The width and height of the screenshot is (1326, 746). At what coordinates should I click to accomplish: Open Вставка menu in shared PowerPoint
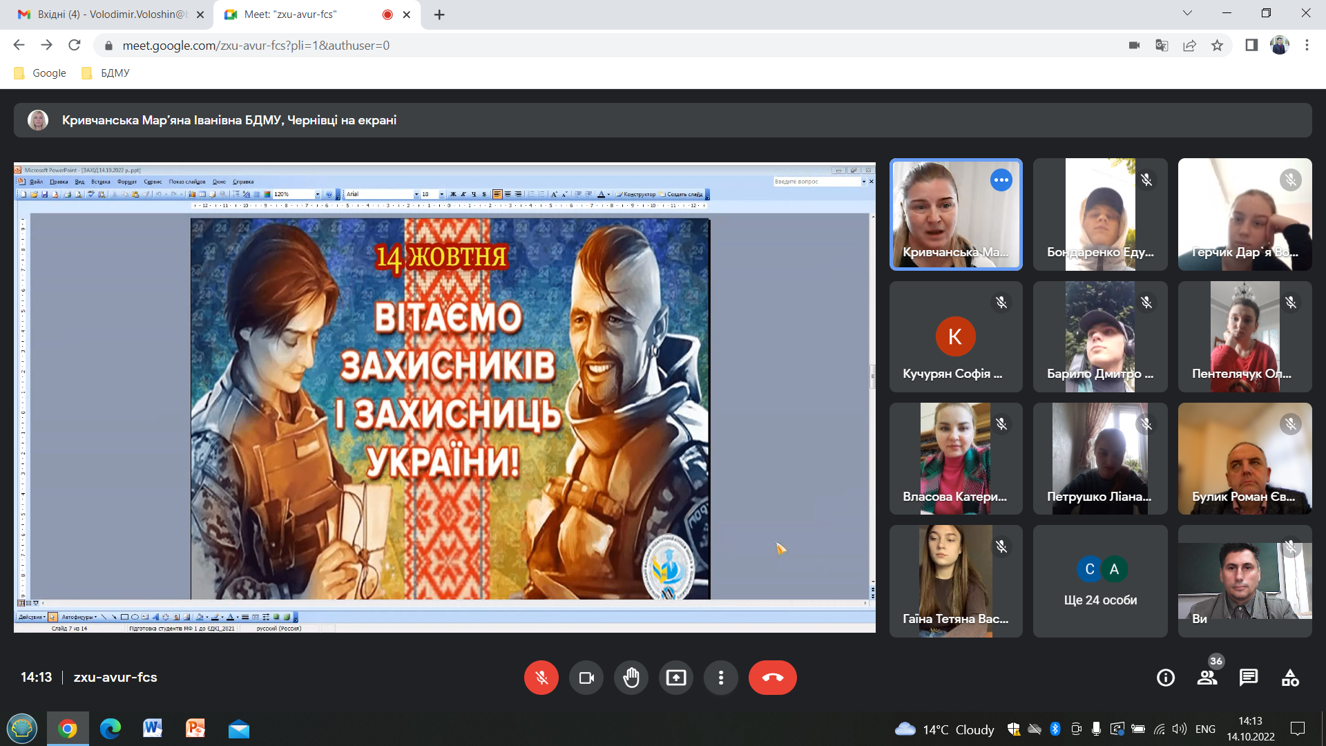pos(101,182)
